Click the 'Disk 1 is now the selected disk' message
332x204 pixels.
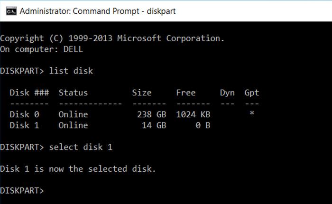click(x=78, y=169)
